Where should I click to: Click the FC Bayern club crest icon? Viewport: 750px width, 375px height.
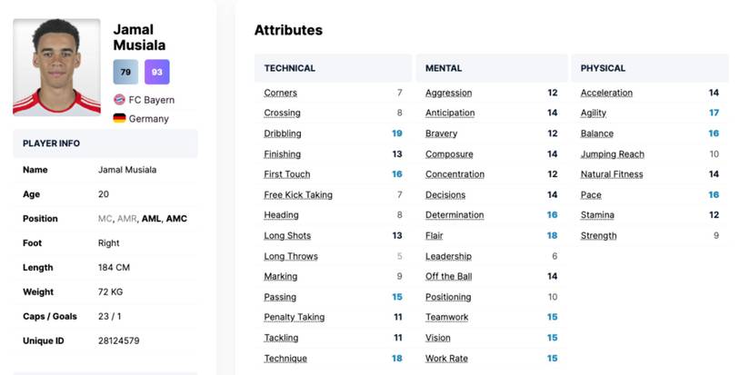coord(119,100)
